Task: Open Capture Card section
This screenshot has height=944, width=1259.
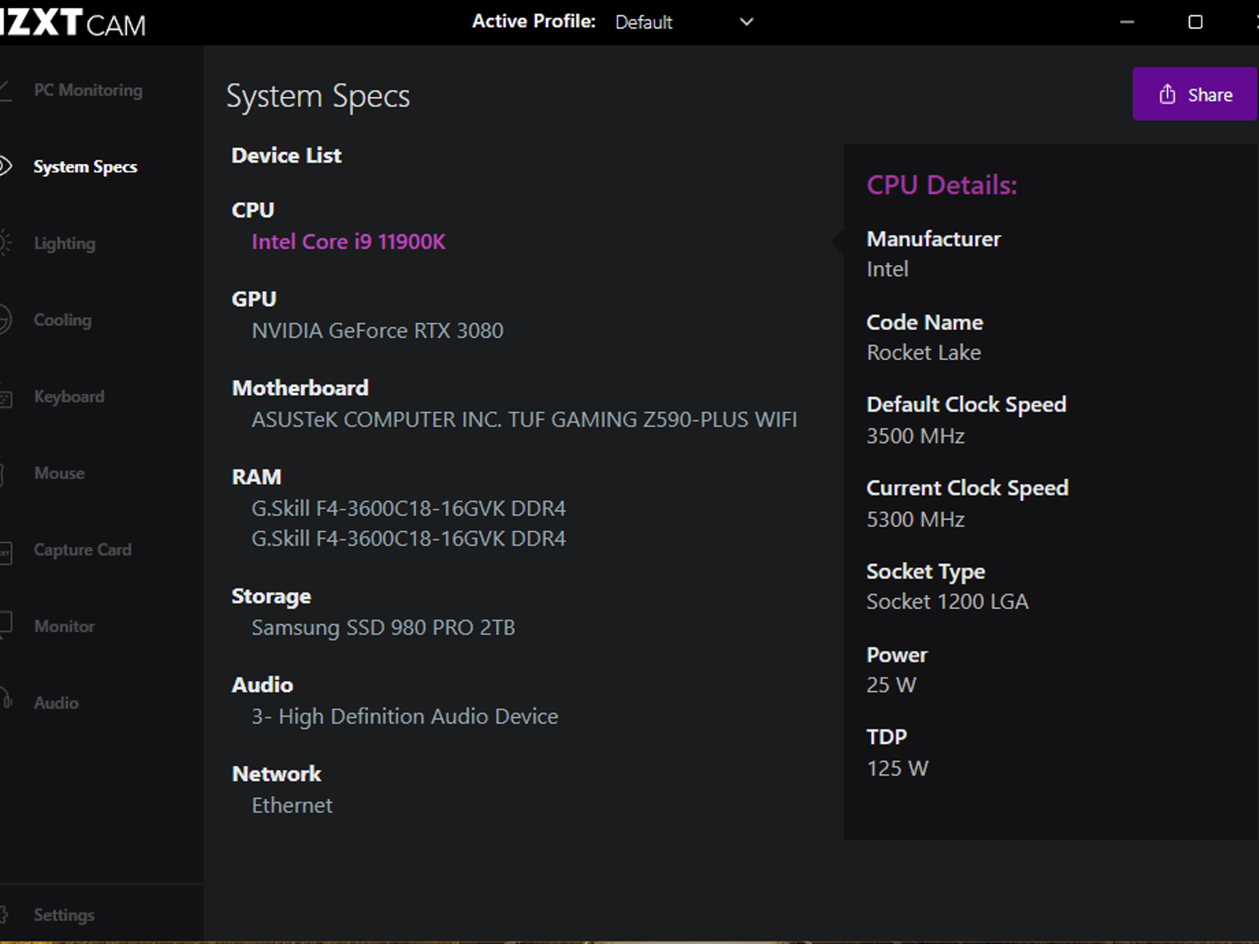Action: coord(82,549)
